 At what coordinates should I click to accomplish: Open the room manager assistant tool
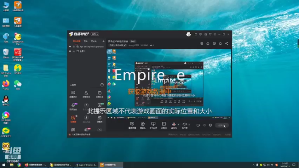click(x=86, y=94)
